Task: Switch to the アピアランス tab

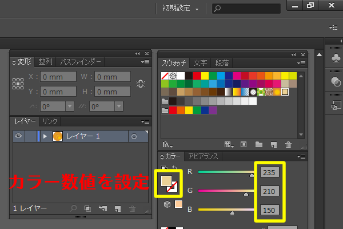Action: [x=204, y=156]
